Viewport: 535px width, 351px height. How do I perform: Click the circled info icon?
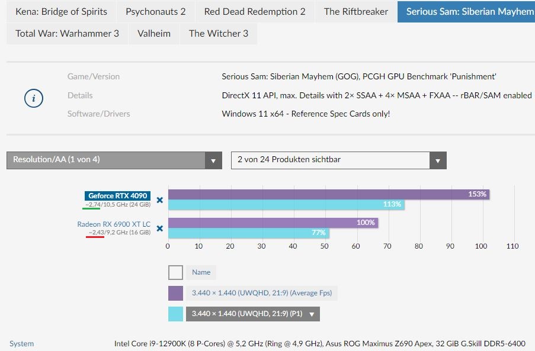(x=33, y=98)
